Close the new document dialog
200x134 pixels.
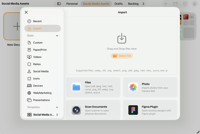pos(26,12)
